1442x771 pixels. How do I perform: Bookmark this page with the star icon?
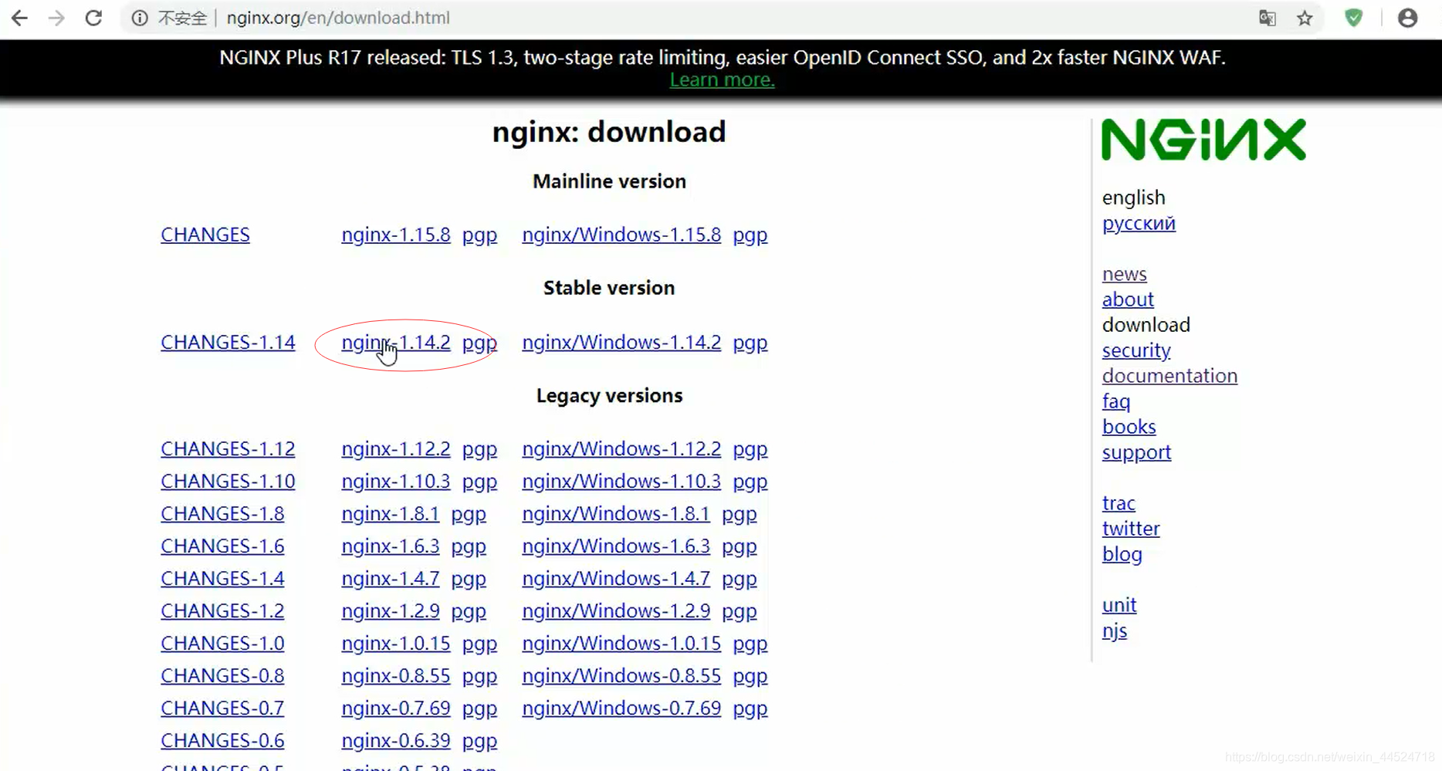(1305, 18)
